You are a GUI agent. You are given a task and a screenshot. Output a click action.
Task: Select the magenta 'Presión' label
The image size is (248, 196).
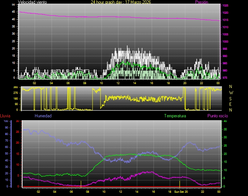coord(201,2)
